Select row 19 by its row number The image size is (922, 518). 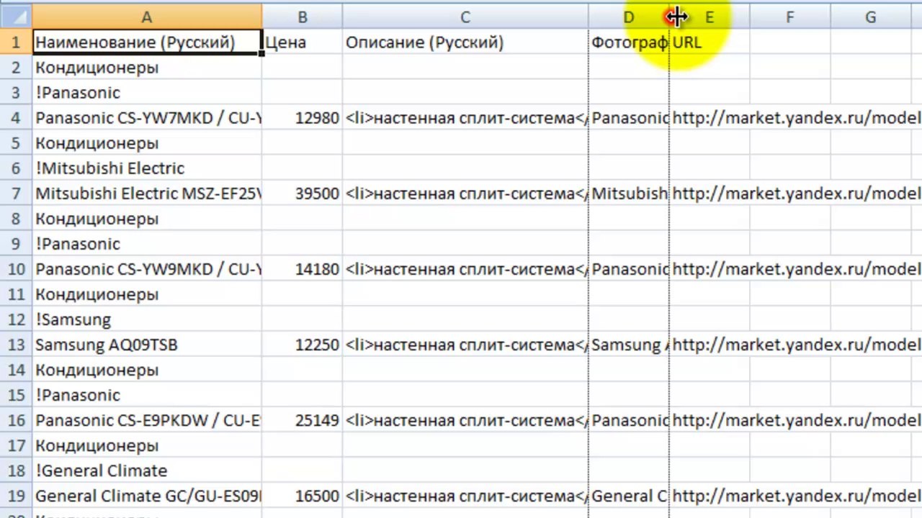[x=16, y=496]
